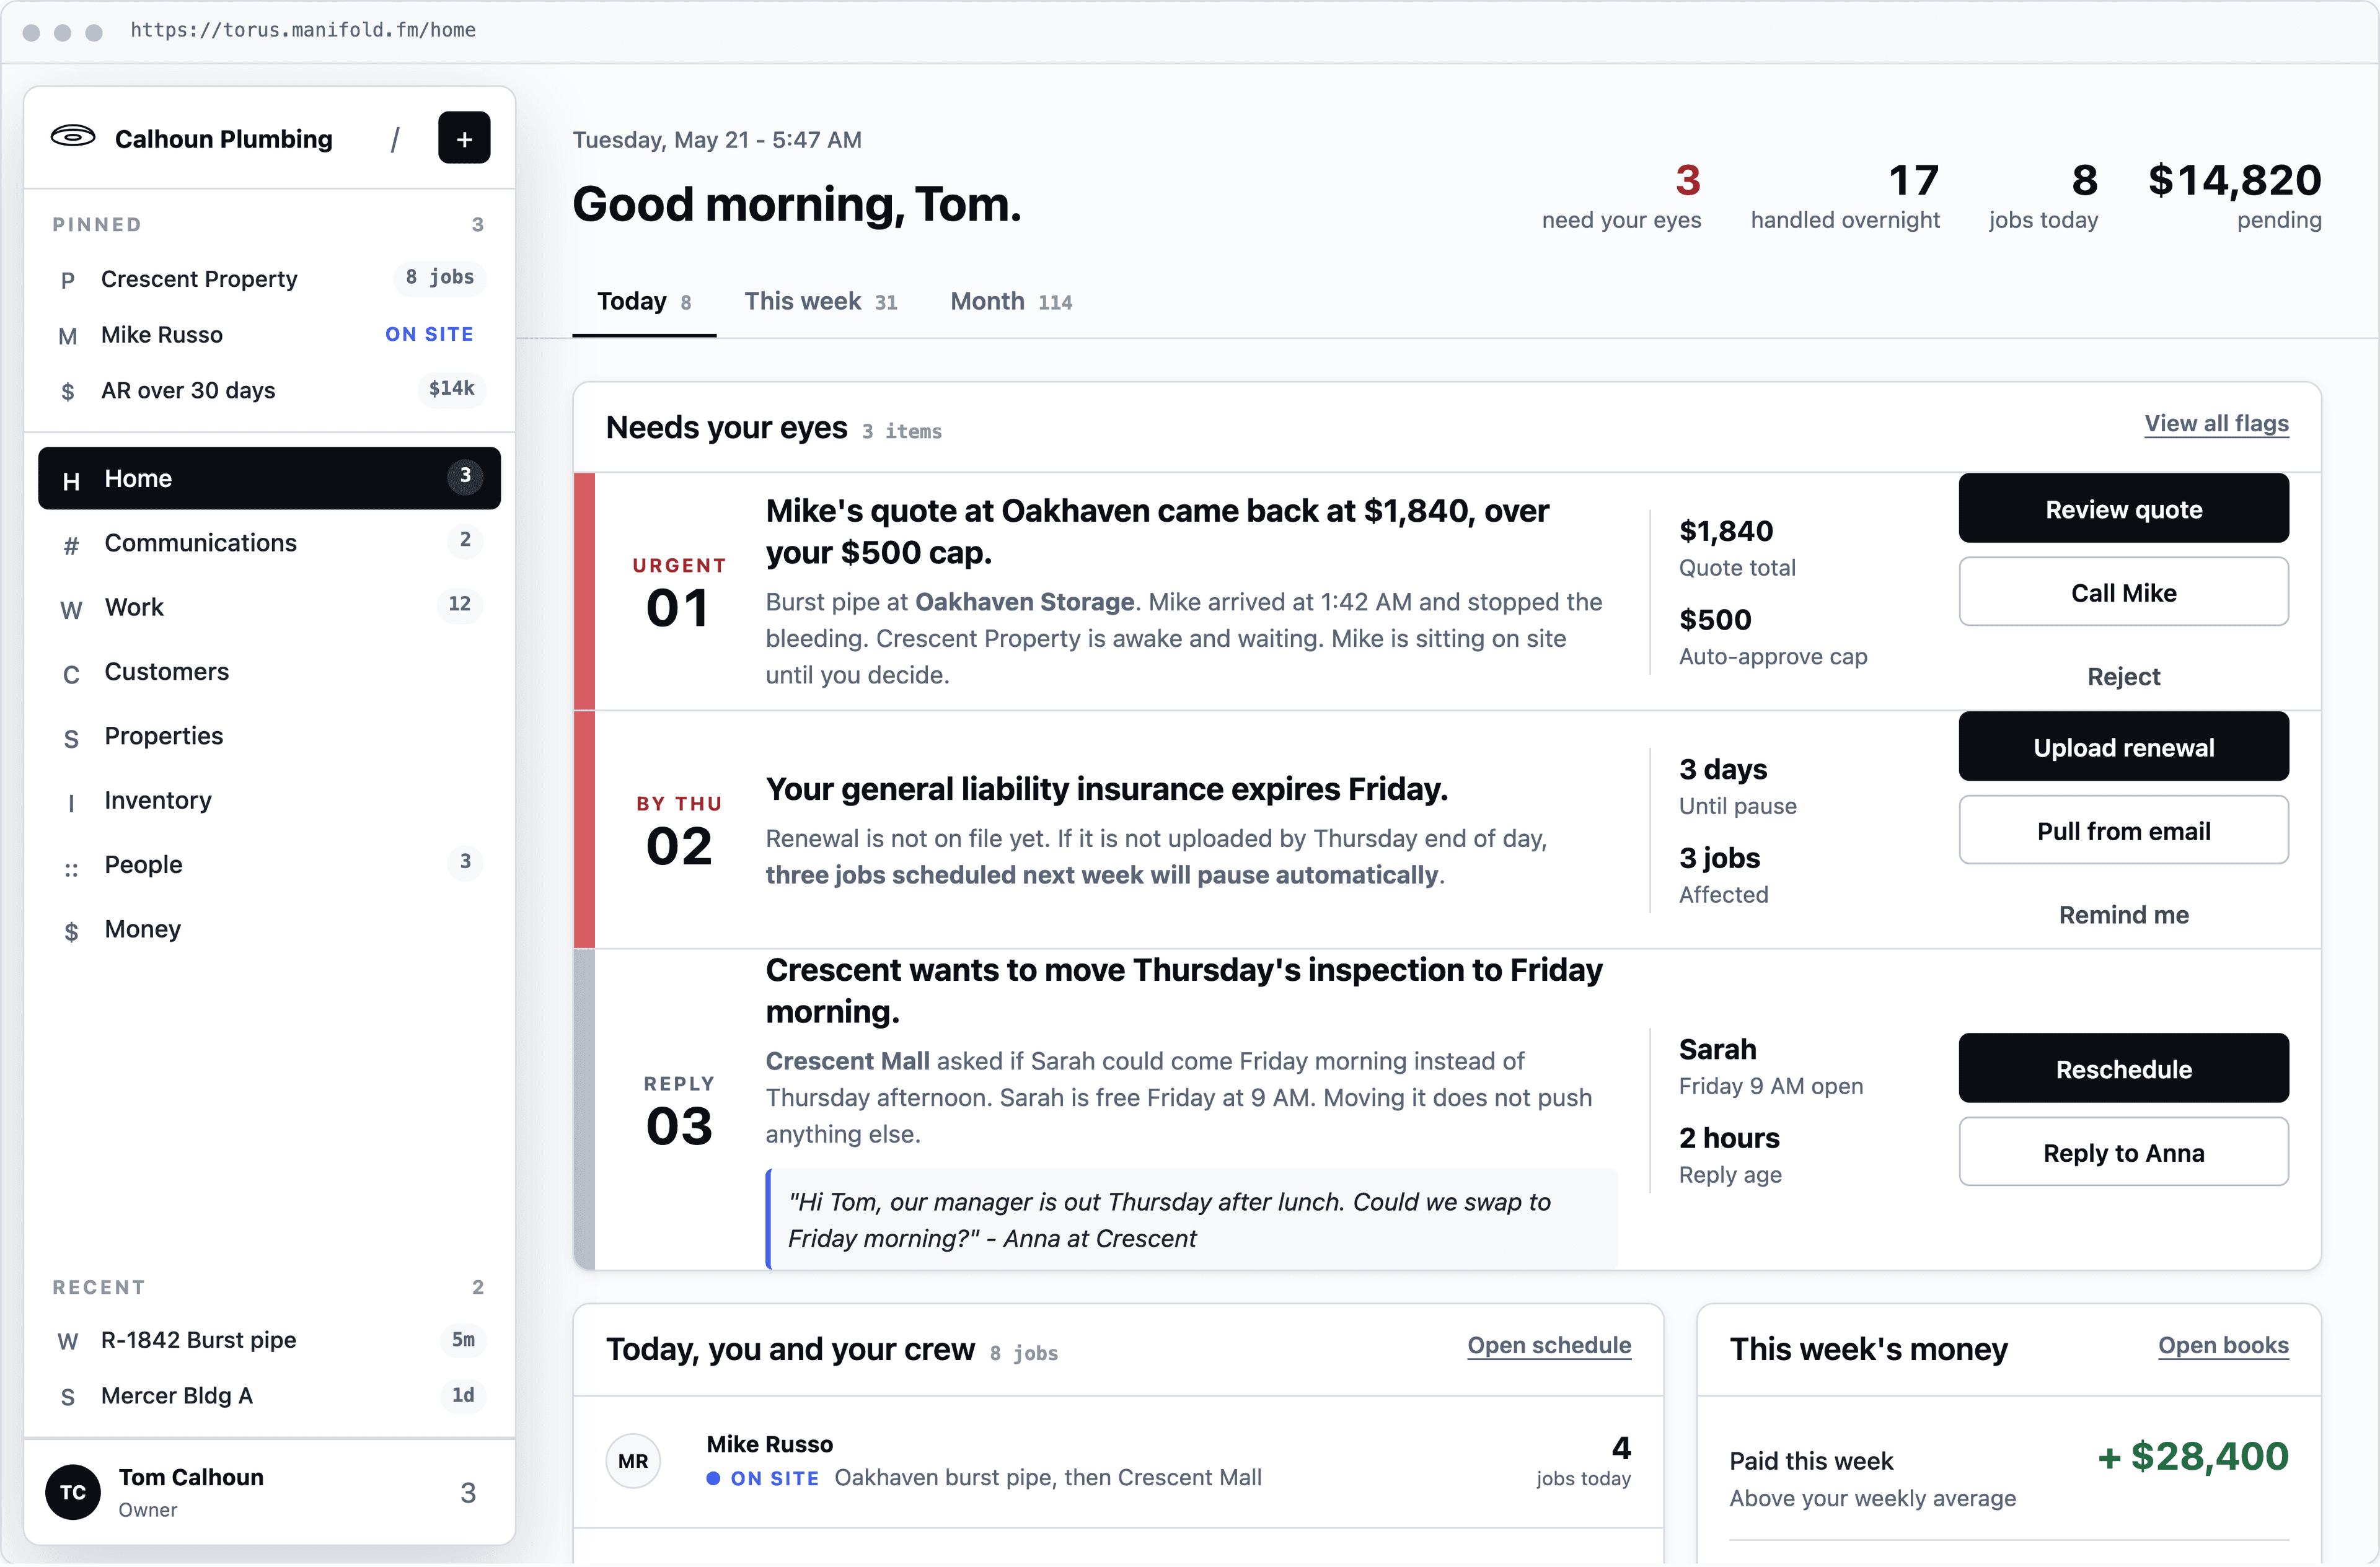Click the C icon next to Customers
This screenshot has width=2380, height=1567.
click(x=71, y=675)
